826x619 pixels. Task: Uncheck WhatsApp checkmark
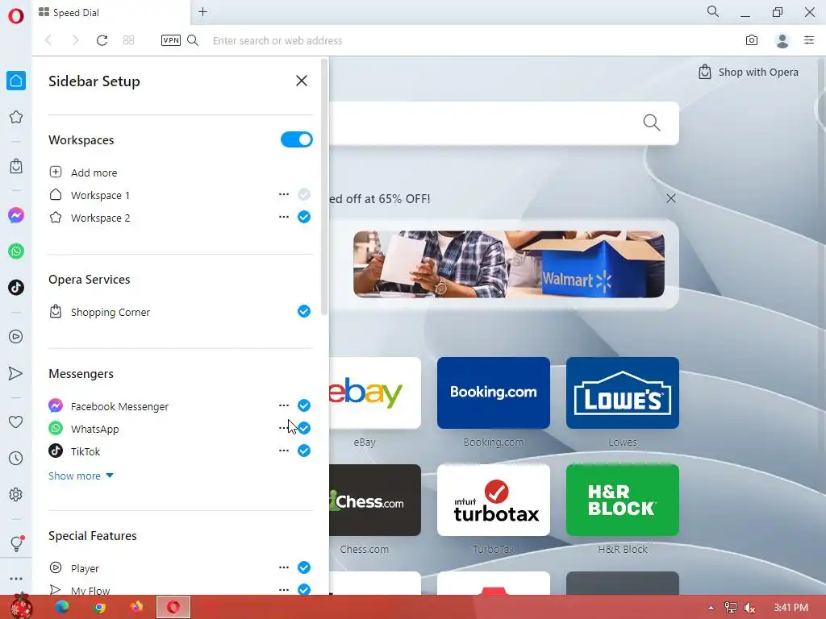(304, 428)
